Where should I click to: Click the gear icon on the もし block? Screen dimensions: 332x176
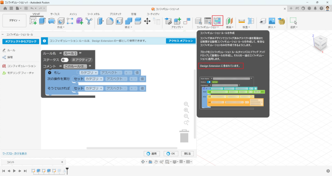pyautogui.click(x=50, y=73)
